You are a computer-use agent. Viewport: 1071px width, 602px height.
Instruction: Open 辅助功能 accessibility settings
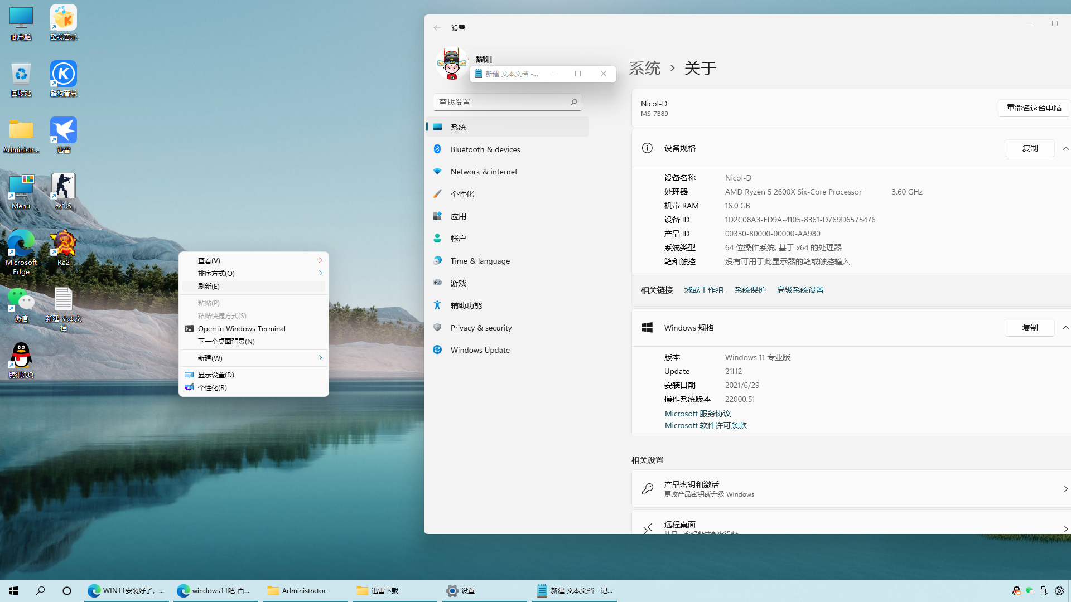point(507,305)
